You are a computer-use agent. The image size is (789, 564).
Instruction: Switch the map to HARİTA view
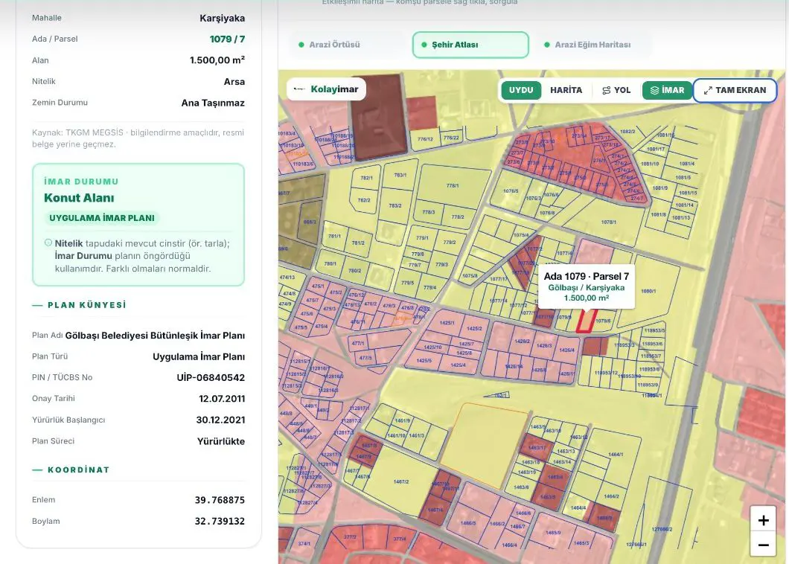point(566,90)
